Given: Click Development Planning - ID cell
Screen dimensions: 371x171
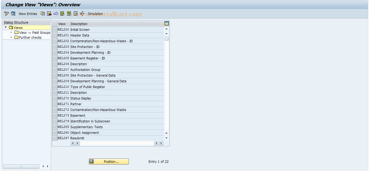Looking at the screenshot, I should click(117, 52).
